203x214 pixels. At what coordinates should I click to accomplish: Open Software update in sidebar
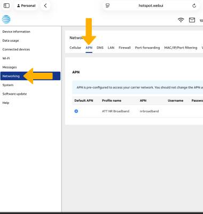14,94
